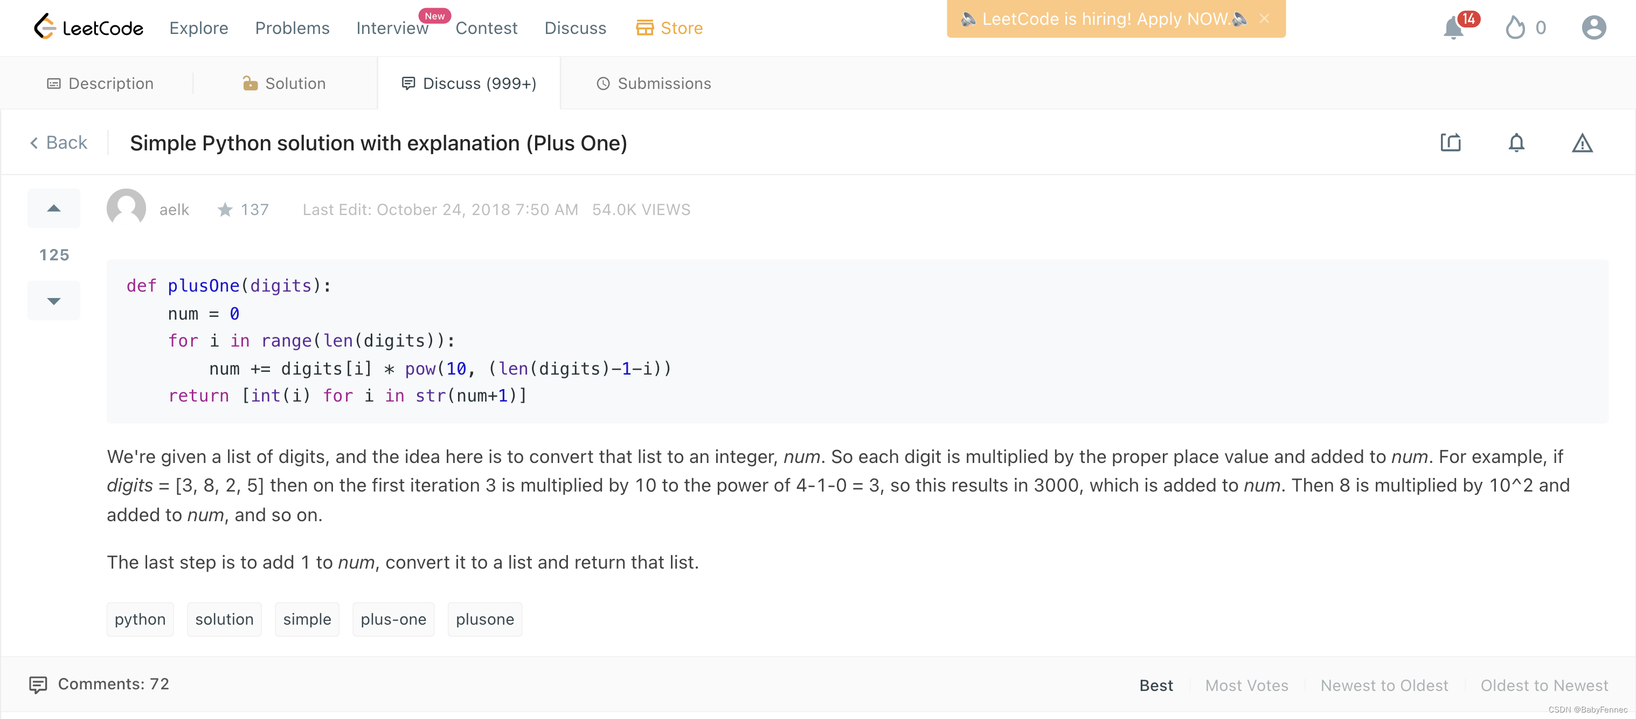Screen dimensions: 1636x719
Task: Click the notification bell with 14 badge
Action: (1454, 28)
